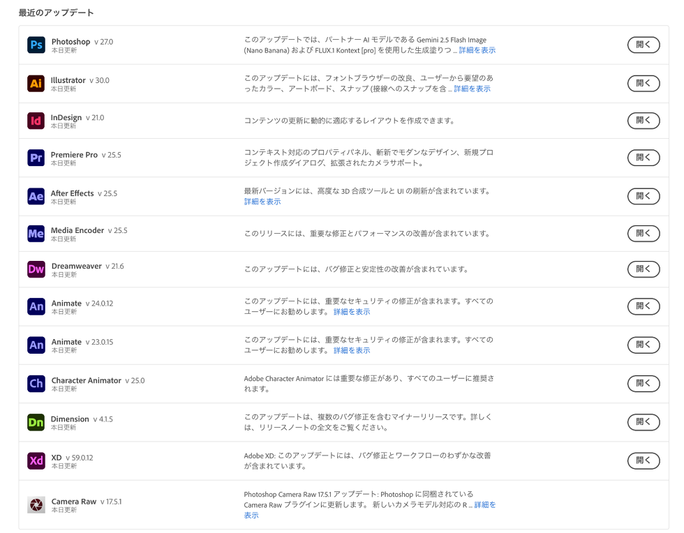Click the Photoshop app icon
The image size is (684, 533).
click(x=36, y=45)
